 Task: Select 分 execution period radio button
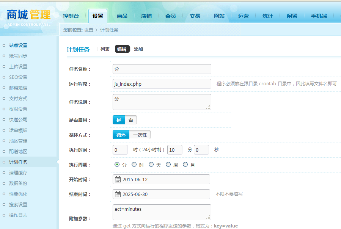[117, 165]
